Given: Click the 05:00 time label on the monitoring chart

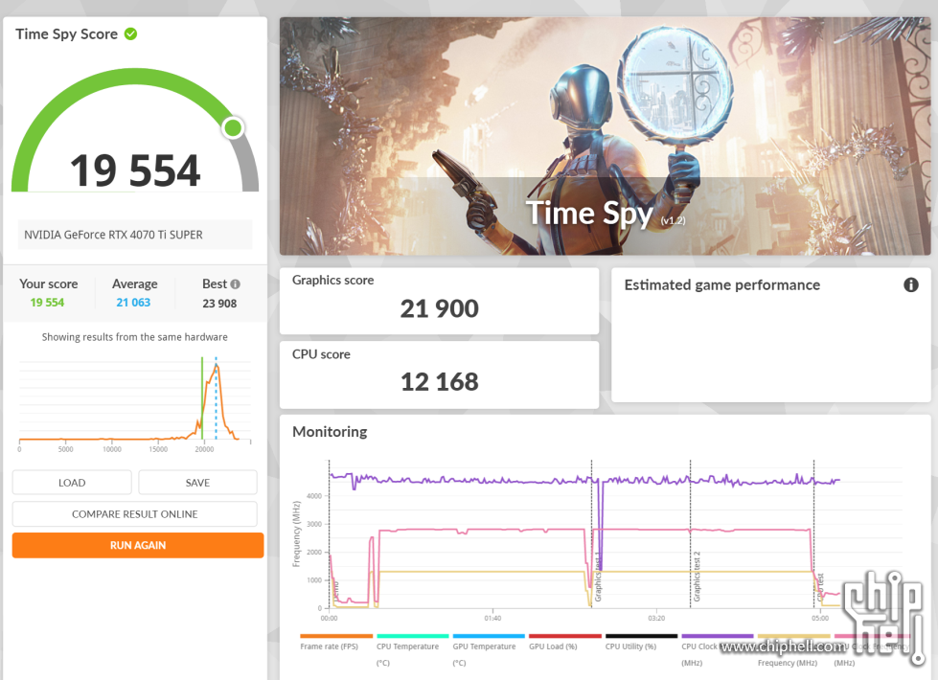Looking at the screenshot, I should coord(820,618).
